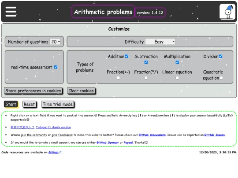Enable the Linear equation checkbox
The width and height of the screenshot is (238, 178).
pos(177,78)
